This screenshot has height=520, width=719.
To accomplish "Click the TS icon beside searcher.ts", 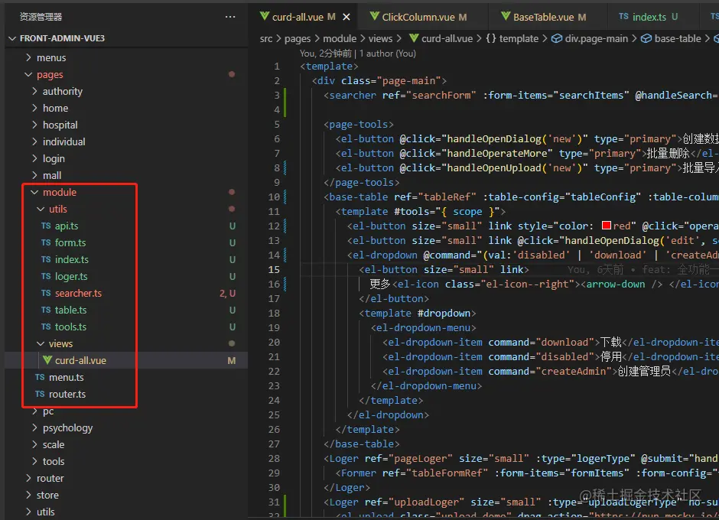I will click(x=46, y=293).
